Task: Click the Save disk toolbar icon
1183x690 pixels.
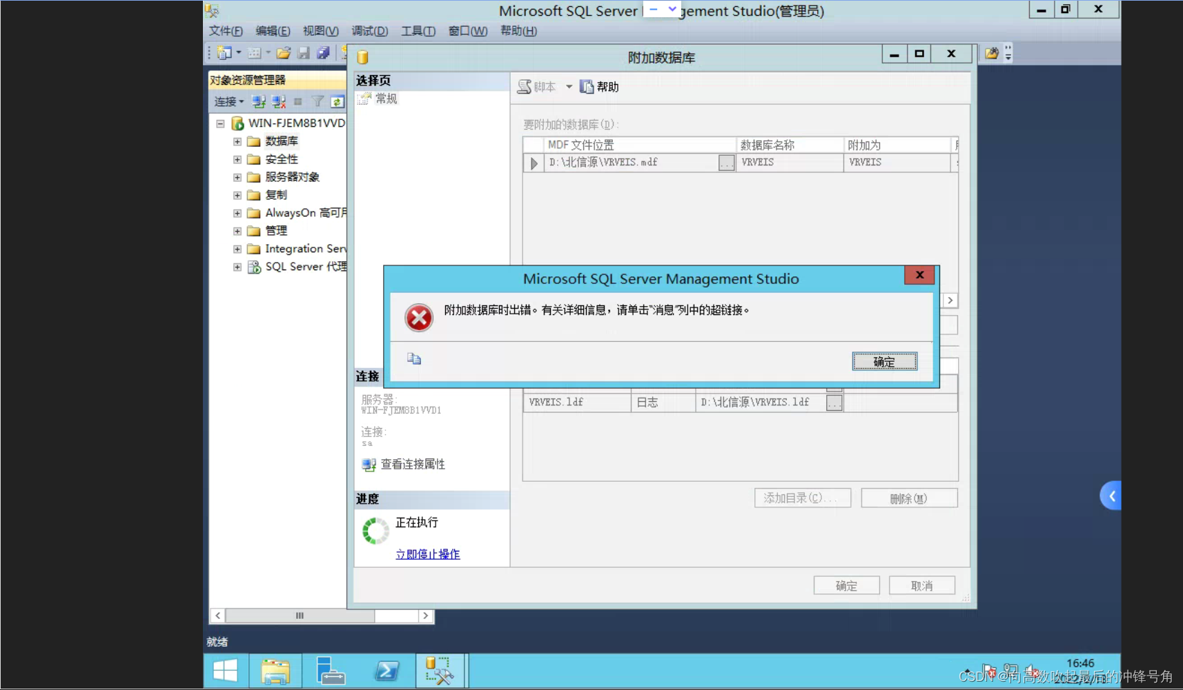Action: coord(303,53)
